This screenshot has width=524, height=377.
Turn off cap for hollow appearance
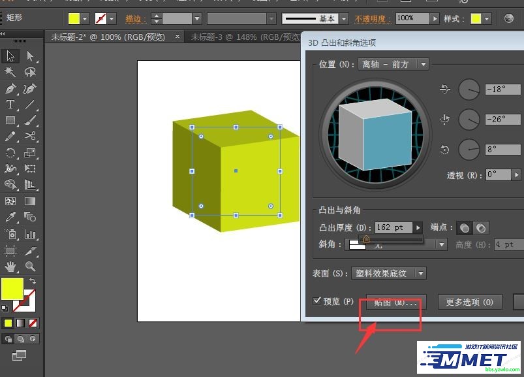coord(481,228)
